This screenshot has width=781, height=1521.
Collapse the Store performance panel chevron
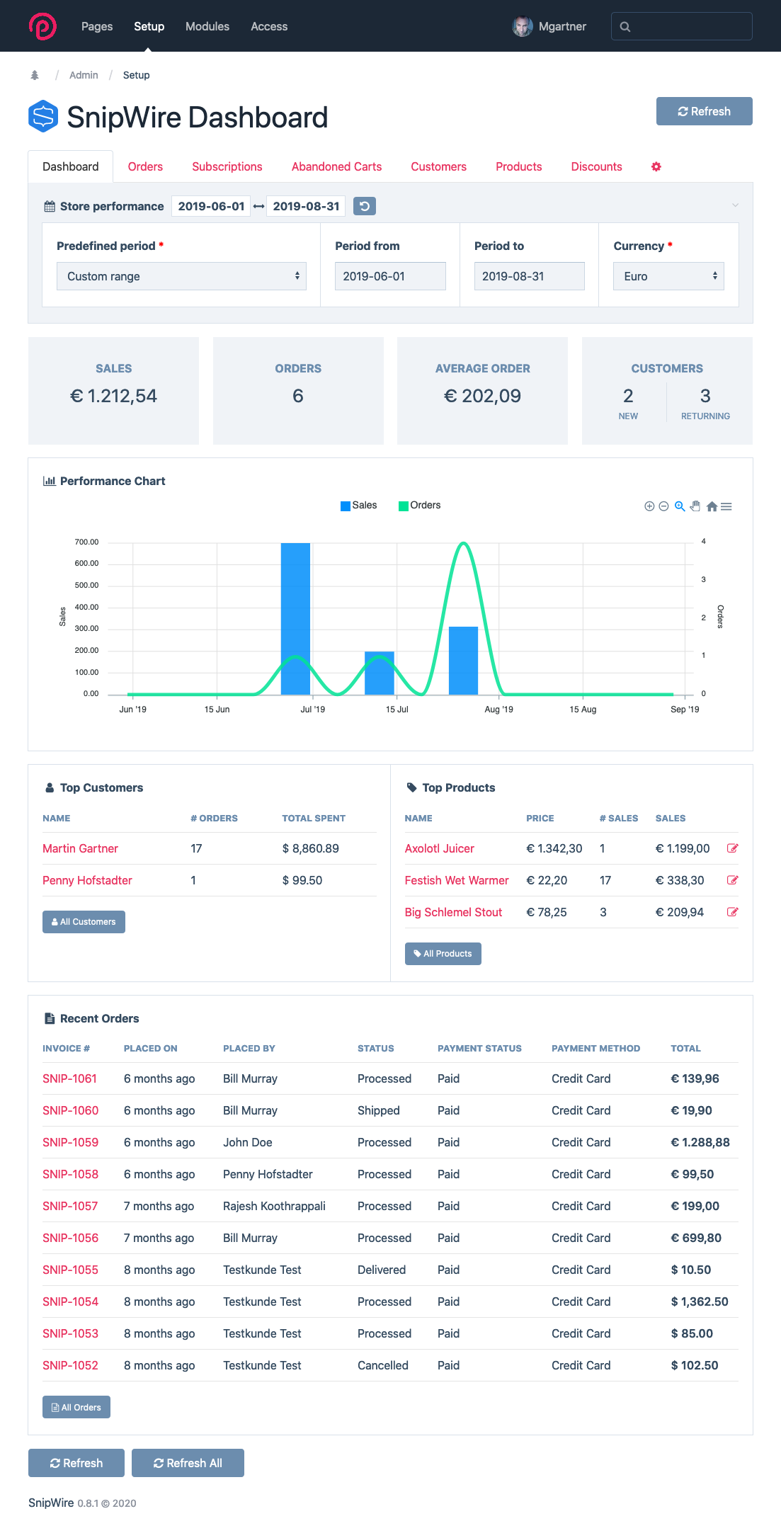(x=735, y=205)
